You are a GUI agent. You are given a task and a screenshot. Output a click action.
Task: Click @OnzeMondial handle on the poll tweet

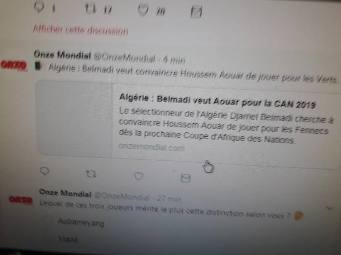pyautogui.click(x=122, y=196)
